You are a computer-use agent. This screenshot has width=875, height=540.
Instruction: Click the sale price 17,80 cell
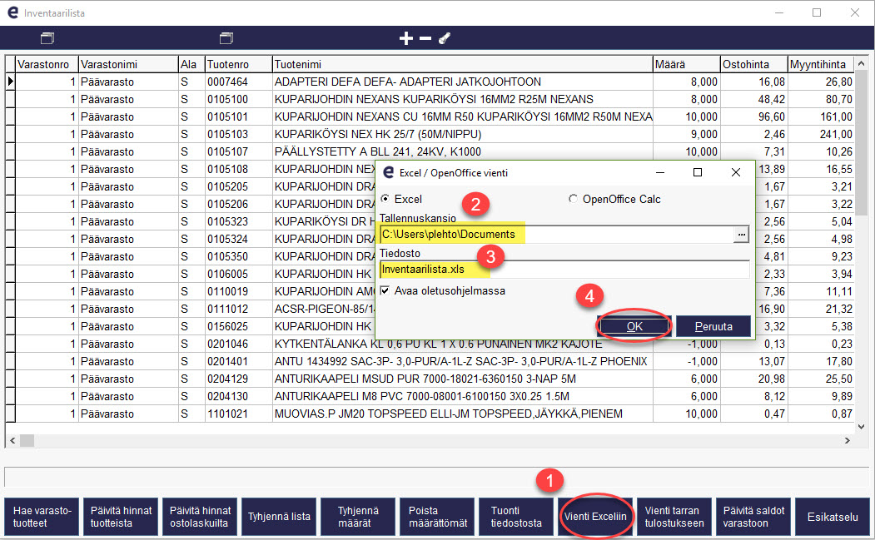click(x=821, y=361)
